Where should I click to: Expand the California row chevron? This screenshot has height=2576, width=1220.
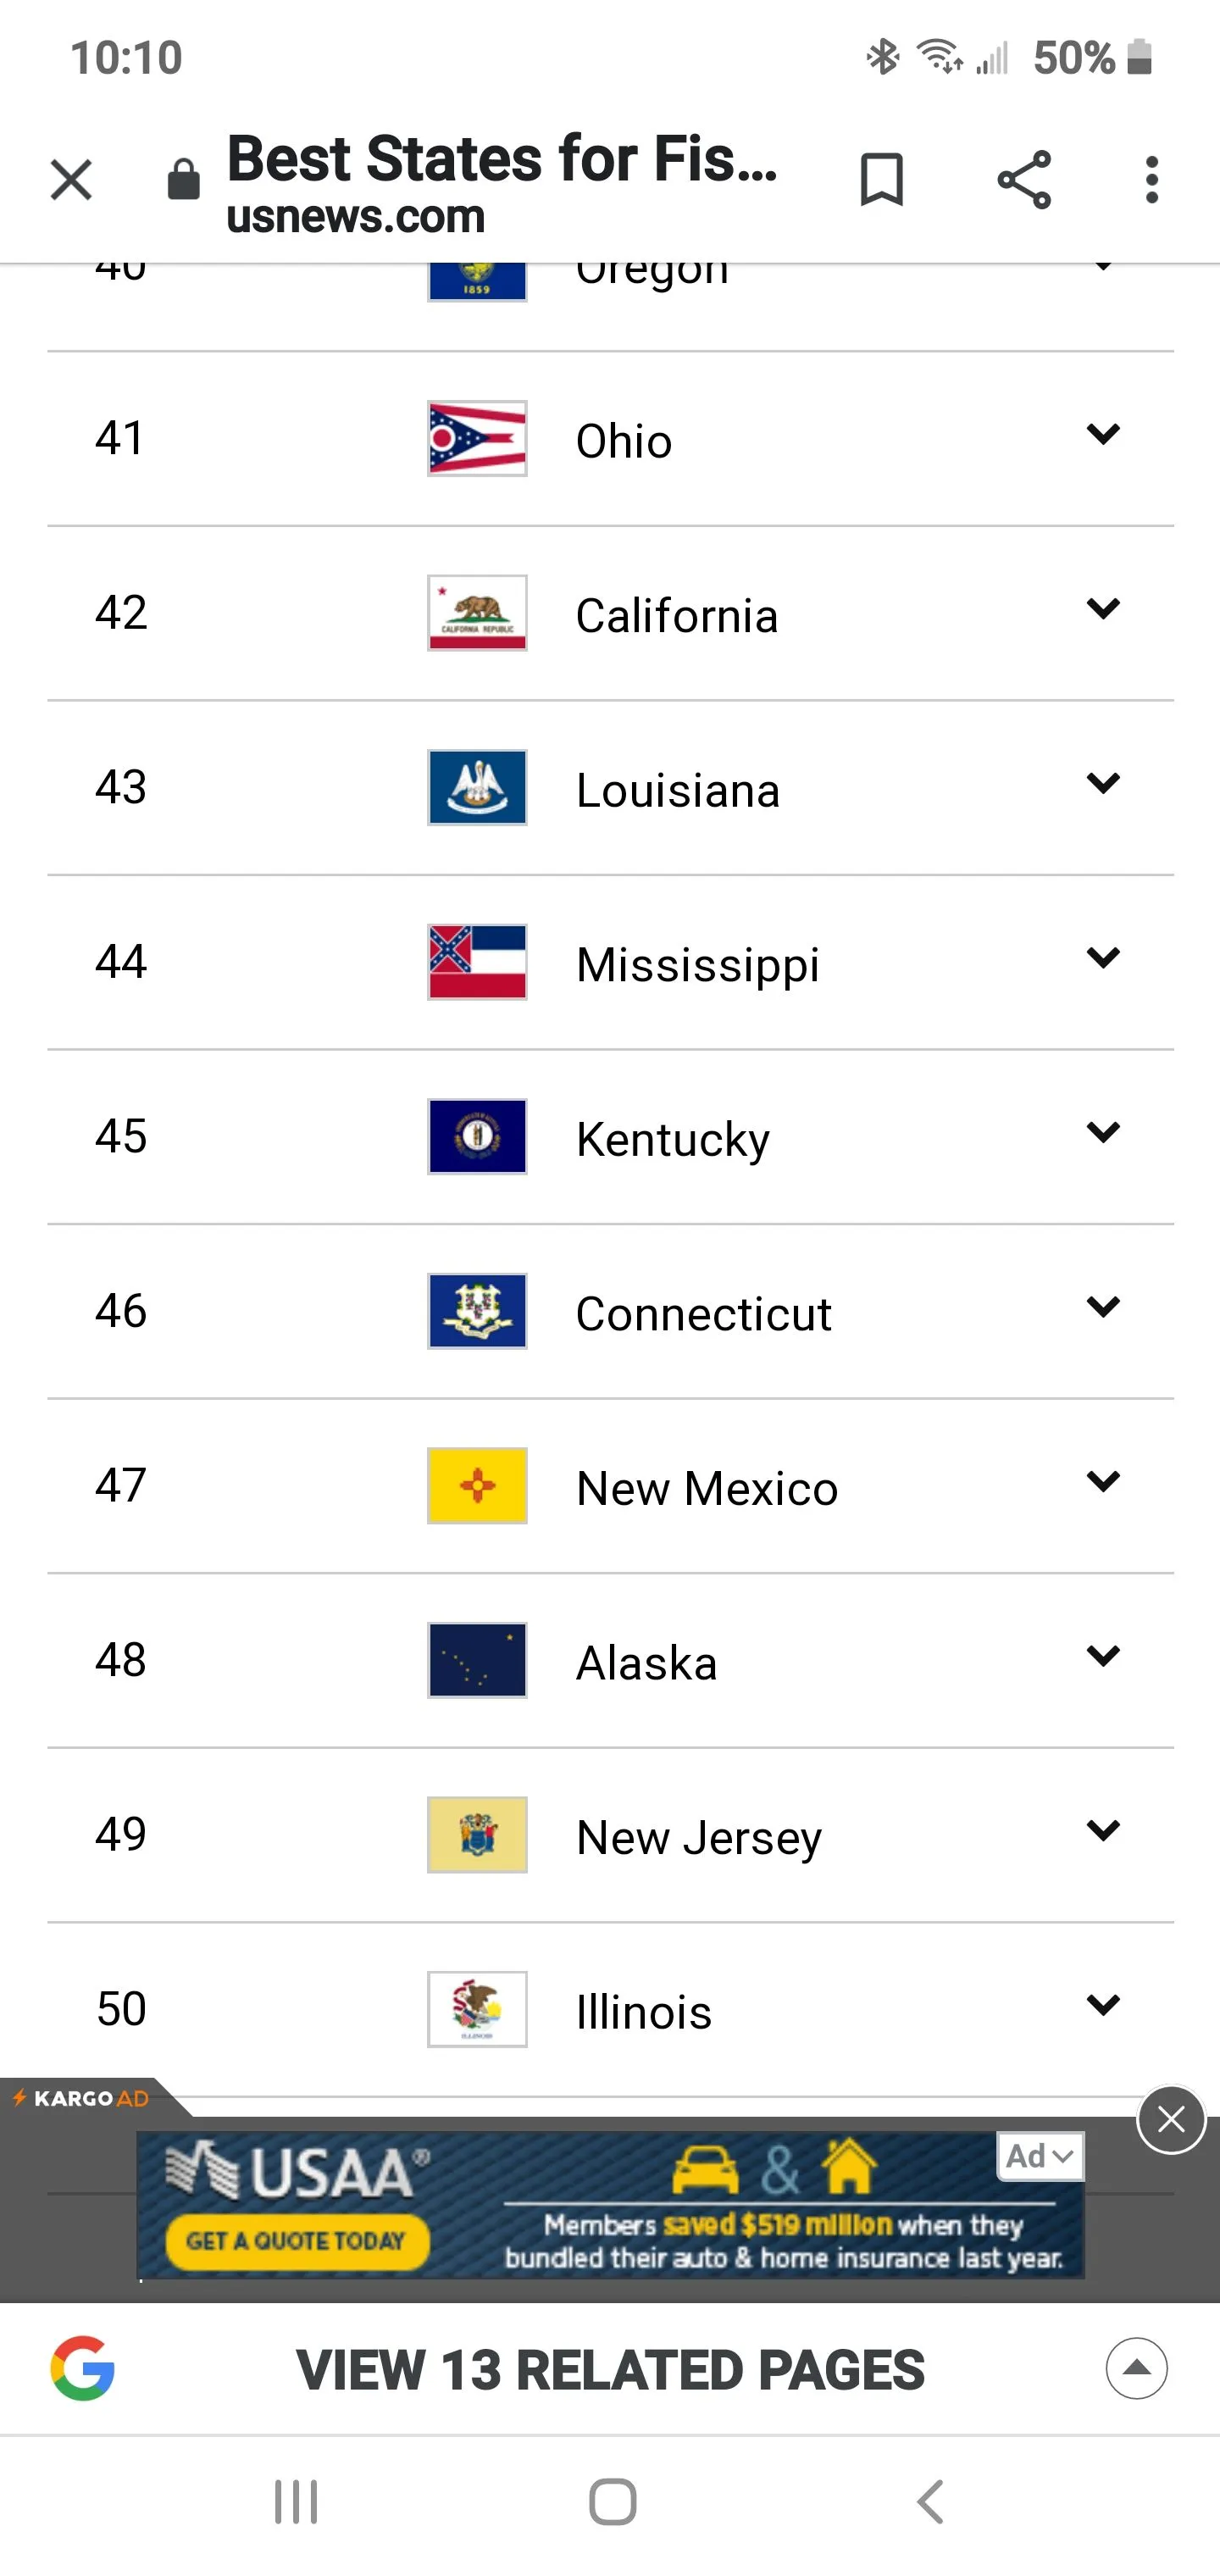[x=1102, y=609]
